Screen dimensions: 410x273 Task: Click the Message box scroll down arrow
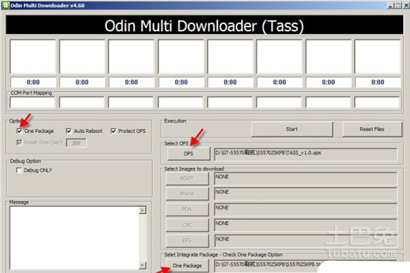tap(143, 265)
